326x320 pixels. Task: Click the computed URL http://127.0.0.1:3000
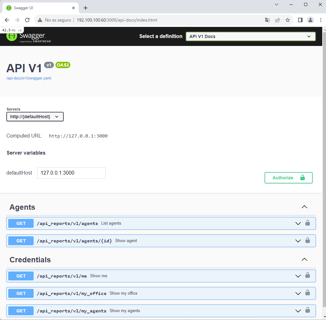[78, 136]
